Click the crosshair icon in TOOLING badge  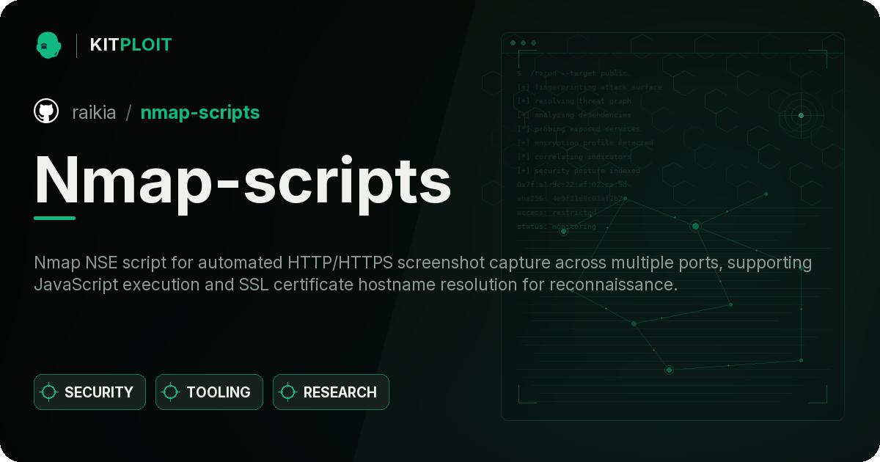[x=171, y=392]
